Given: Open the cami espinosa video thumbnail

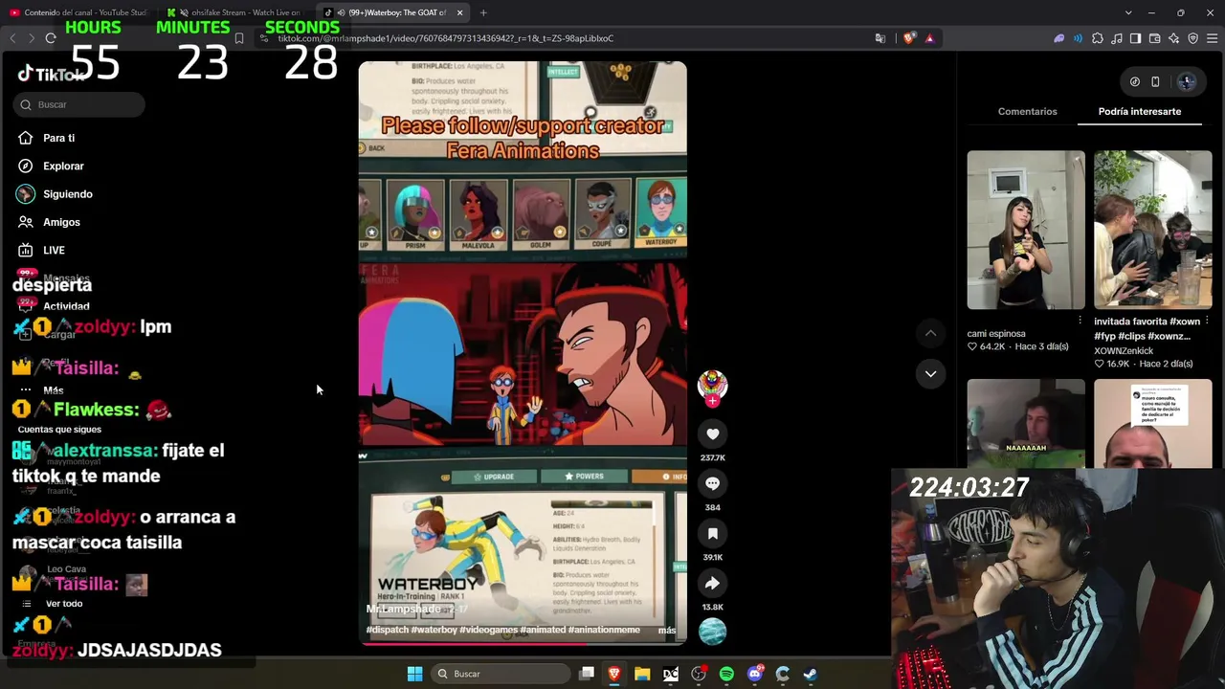Looking at the screenshot, I should pos(1026,230).
